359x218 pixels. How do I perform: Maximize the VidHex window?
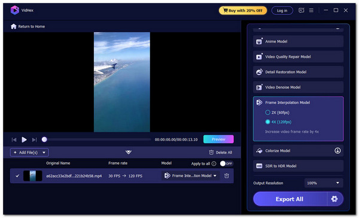tap(336, 10)
